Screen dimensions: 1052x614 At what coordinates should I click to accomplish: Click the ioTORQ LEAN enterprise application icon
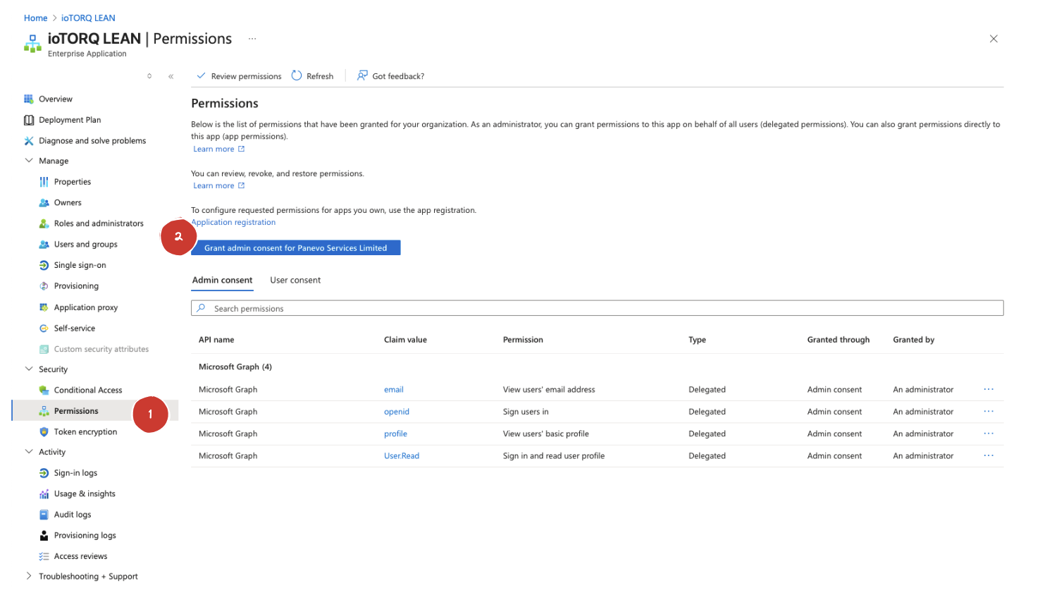tap(32, 44)
